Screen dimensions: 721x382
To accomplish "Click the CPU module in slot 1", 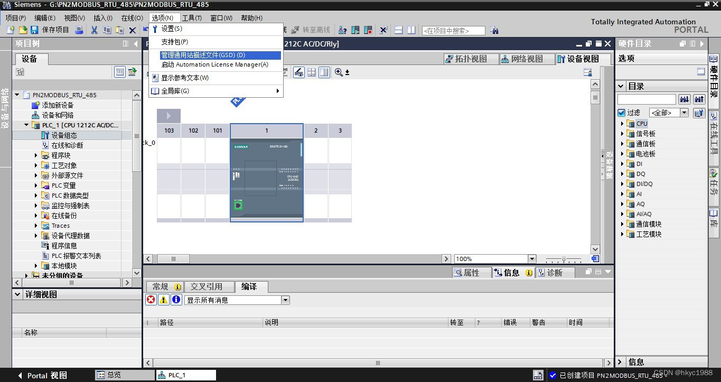I will click(x=267, y=180).
